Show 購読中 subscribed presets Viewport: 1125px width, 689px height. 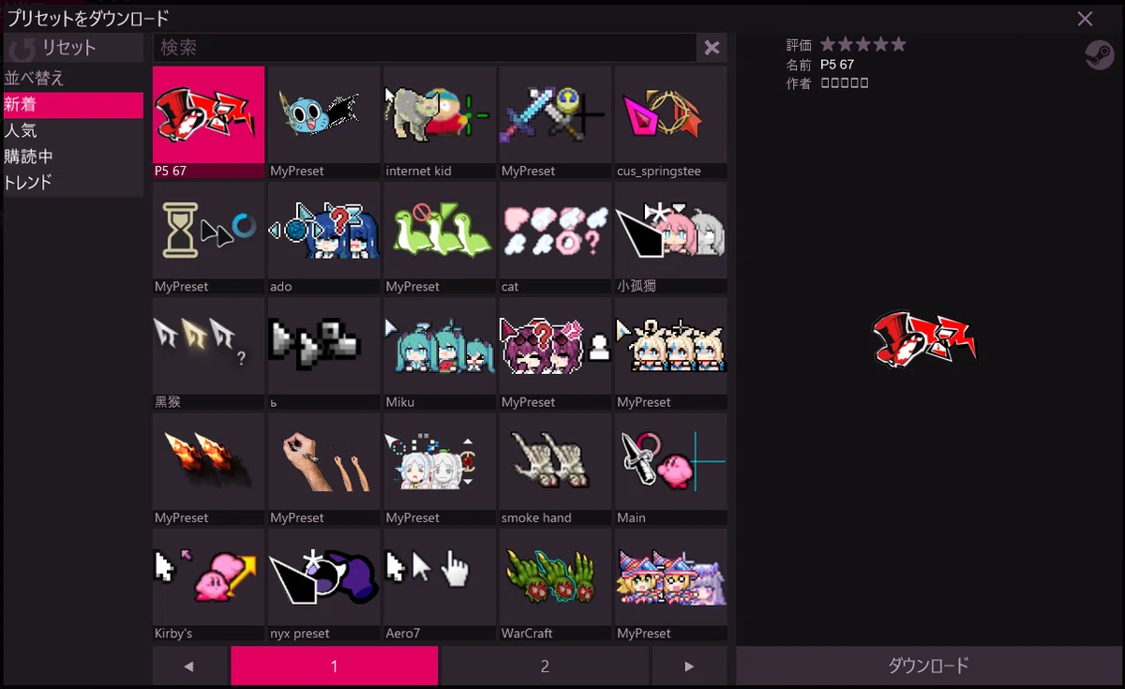[73, 157]
